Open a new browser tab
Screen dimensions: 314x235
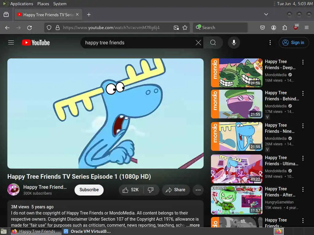point(89,15)
